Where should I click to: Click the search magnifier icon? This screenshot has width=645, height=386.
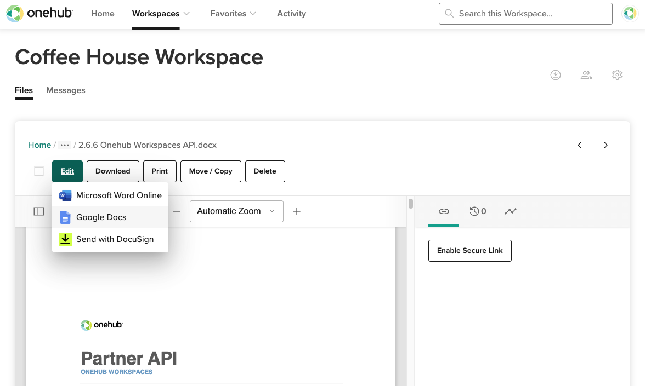point(450,14)
